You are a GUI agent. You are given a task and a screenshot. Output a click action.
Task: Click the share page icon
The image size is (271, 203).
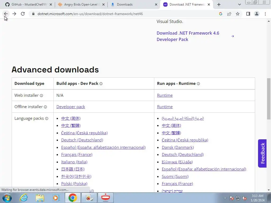[229, 14]
